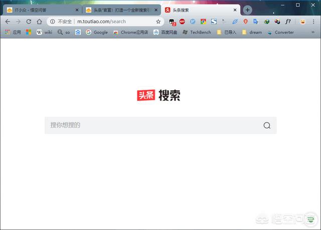Screen dimensions: 321x230
Task: Open the TechBench bookmark
Action: click(x=197, y=32)
